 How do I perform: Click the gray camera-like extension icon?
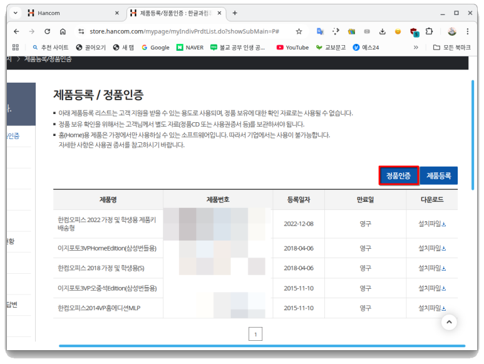pos(367,31)
